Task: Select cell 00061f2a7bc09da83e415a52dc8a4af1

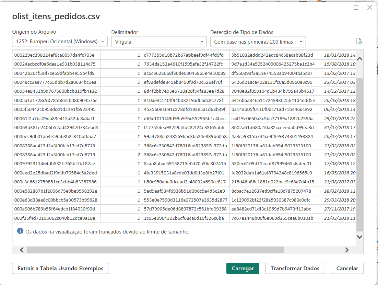Action: [56, 118]
